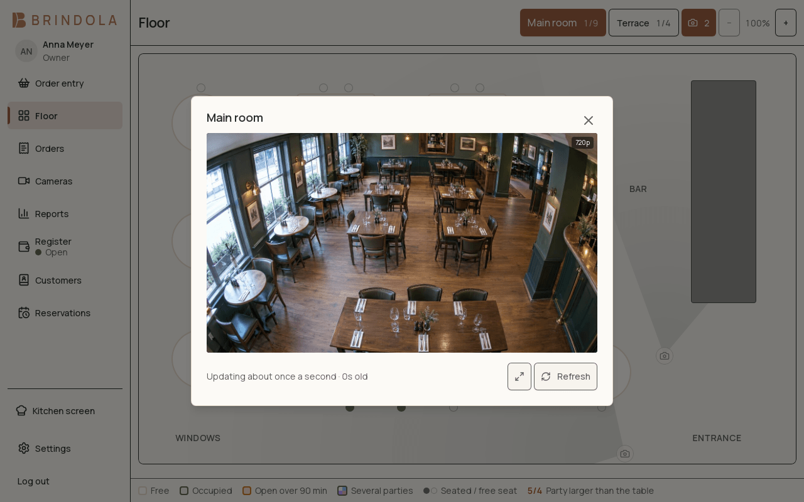
Task: Click the Main room camera image
Action: pyautogui.click(x=402, y=243)
